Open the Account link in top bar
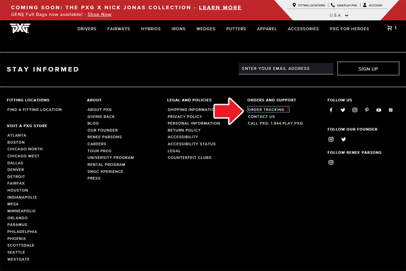The image size is (406, 271). (x=373, y=5)
